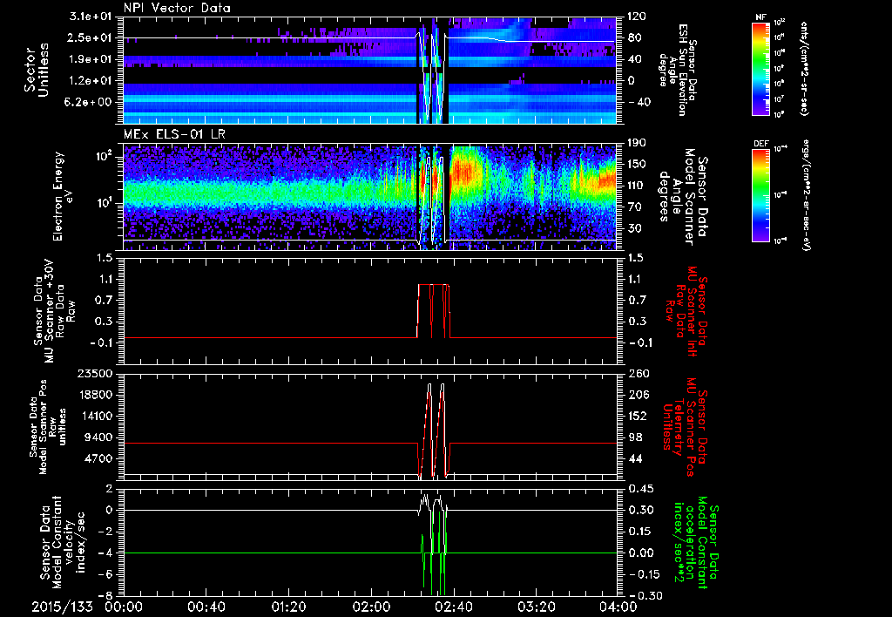Click the '04:00' time axis label
Viewport: 892px width, 617px height.
click(x=618, y=607)
